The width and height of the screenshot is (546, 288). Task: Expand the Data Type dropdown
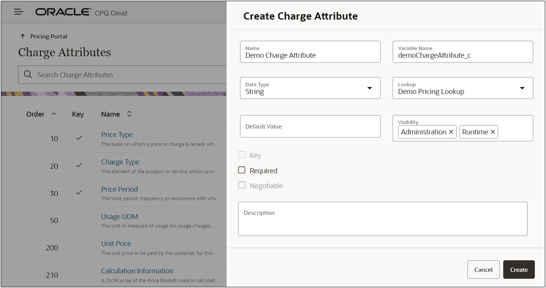(x=370, y=88)
